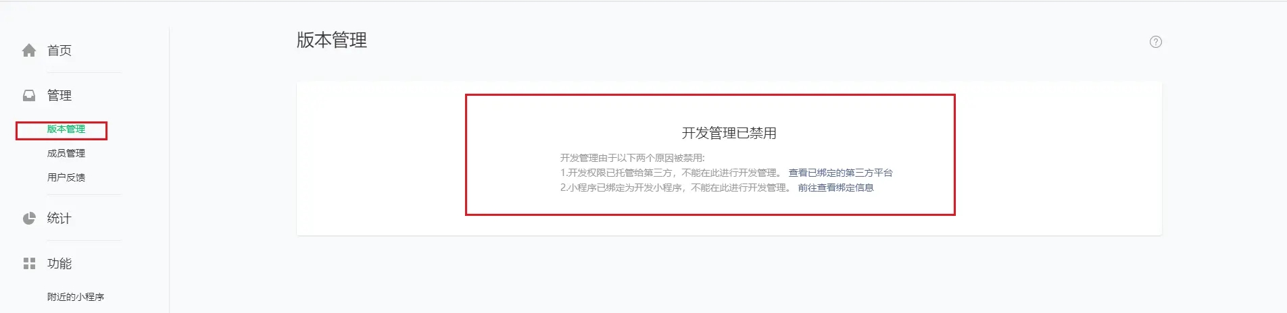The image size is (1287, 313).
Task: Click the 统计 pie chart icon
Action: click(x=29, y=219)
